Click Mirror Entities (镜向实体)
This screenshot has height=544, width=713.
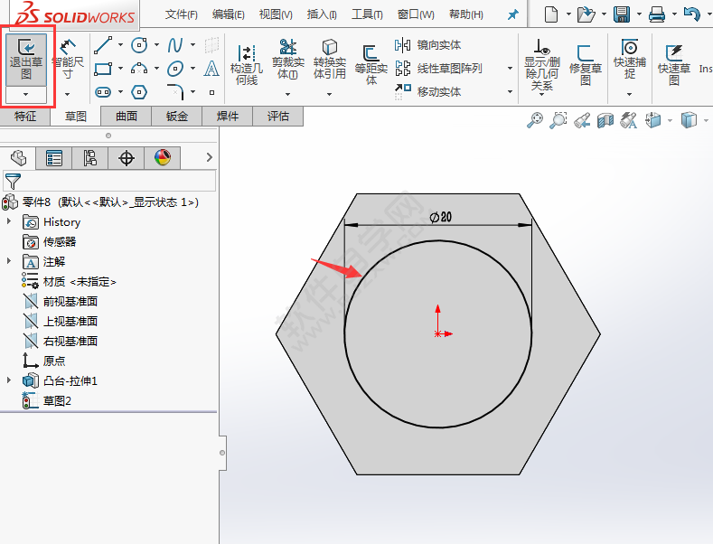(427, 45)
